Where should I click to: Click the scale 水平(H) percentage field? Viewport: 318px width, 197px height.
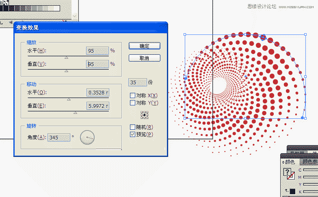[97, 51]
